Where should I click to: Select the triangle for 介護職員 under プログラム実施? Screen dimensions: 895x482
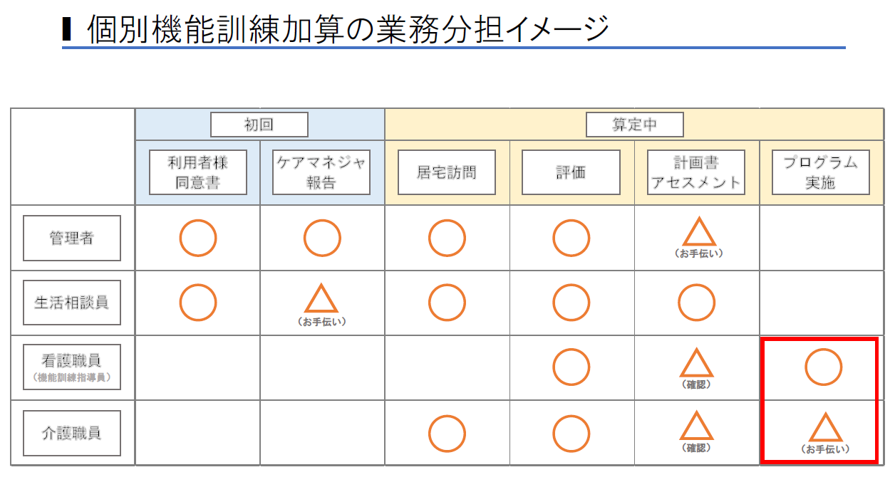click(x=827, y=427)
